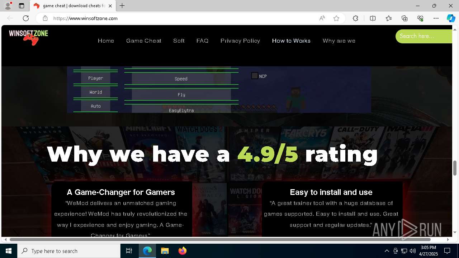Open the Edge profile icon
459x258 pixels.
pos(8,6)
